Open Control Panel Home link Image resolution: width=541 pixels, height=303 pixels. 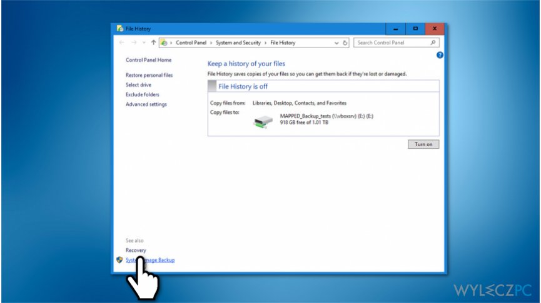(x=148, y=60)
